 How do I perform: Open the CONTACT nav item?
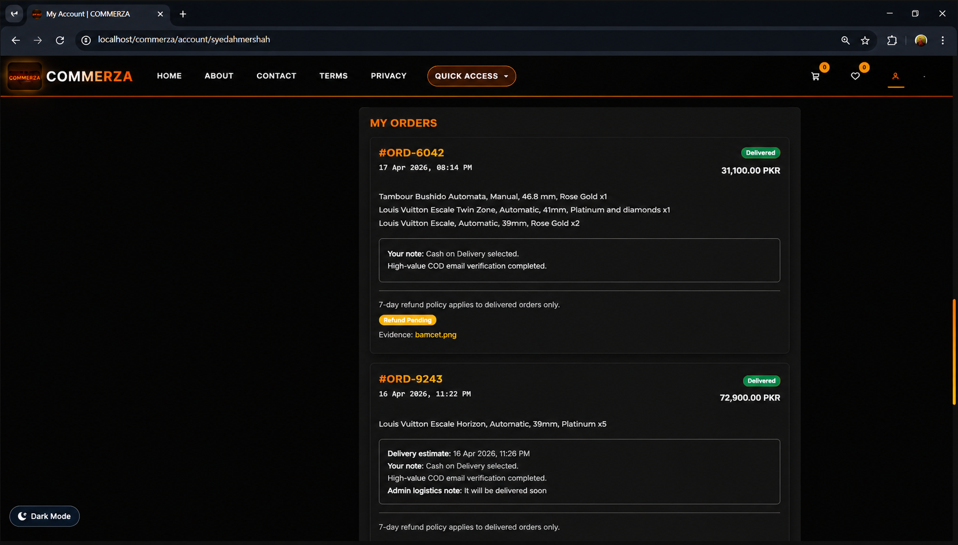pyautogui.click(x=277, y=76)
